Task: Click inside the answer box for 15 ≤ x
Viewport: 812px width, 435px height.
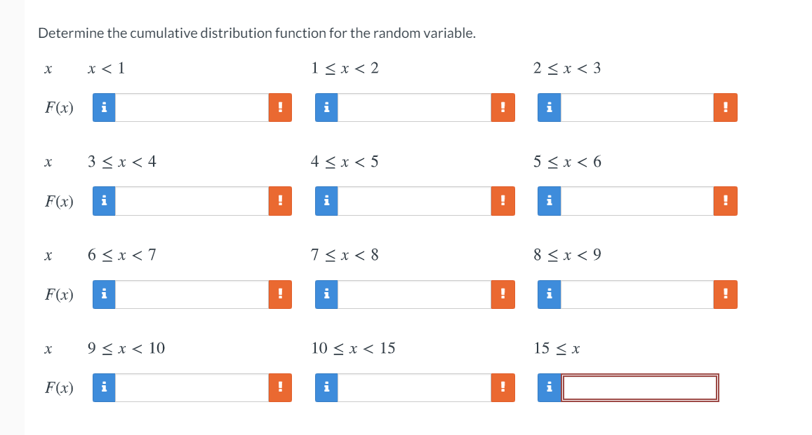Action: pyautogui.click(x=639, y=387)
